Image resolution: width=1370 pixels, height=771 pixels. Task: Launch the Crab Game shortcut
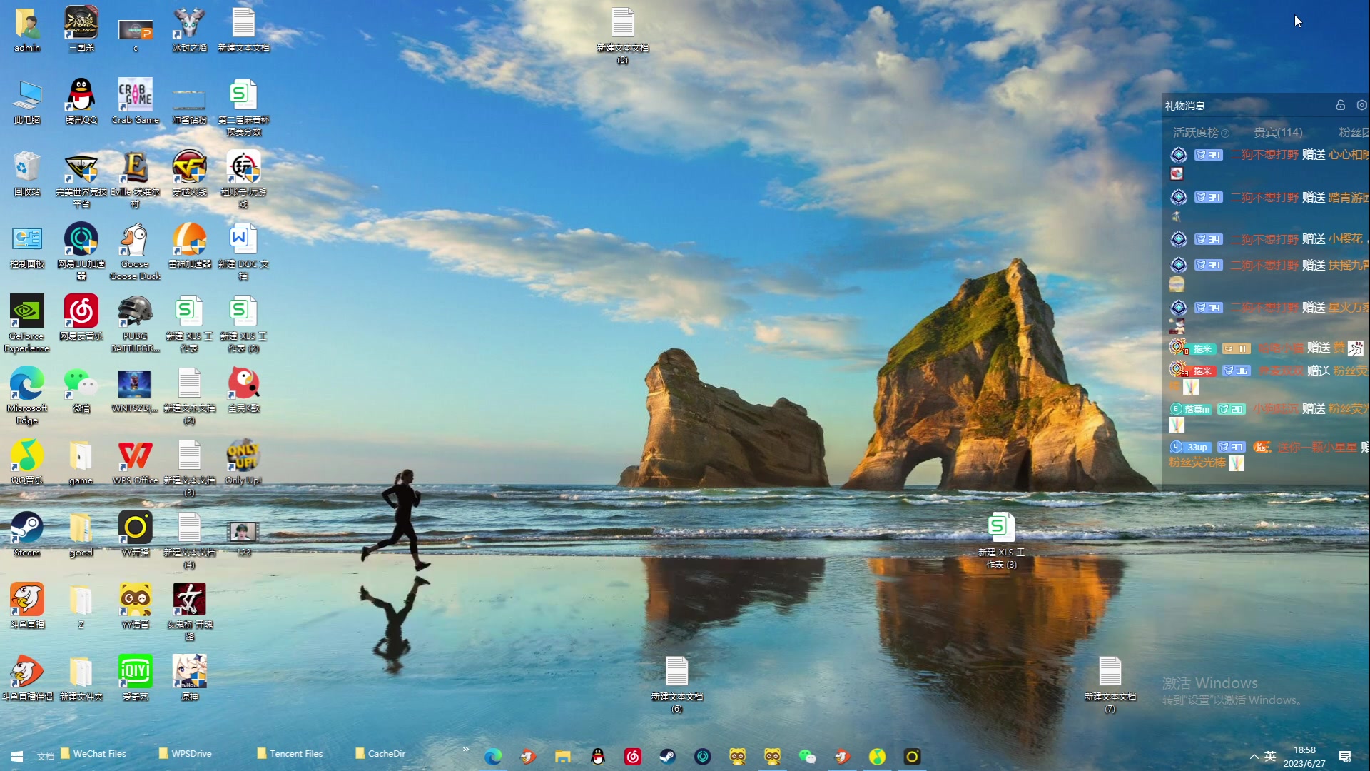pos(135,96)
